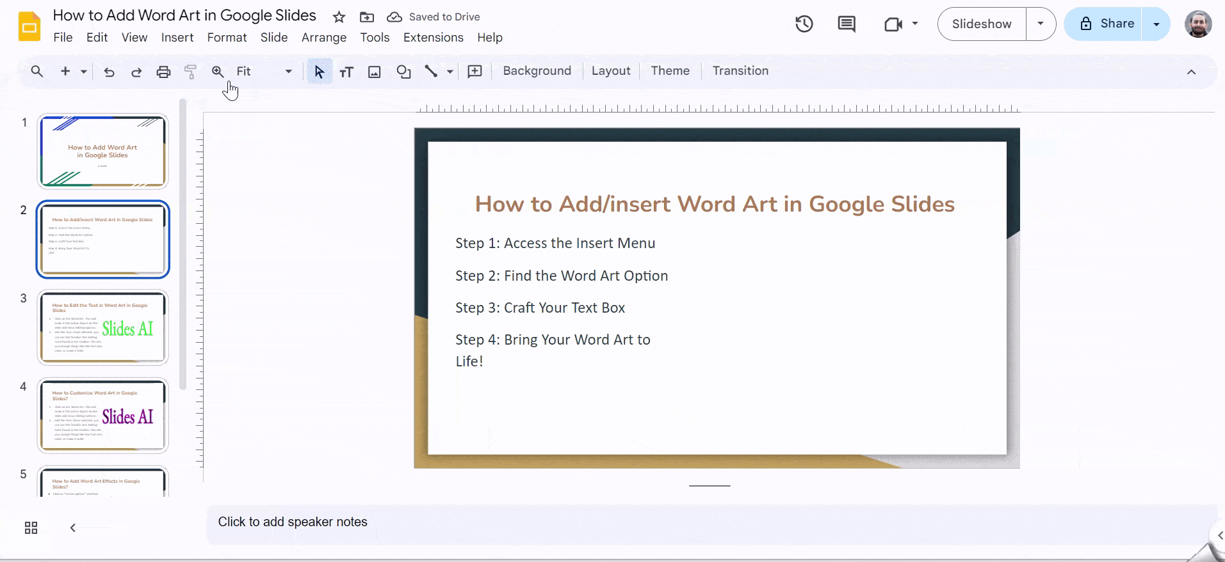
Task: Click the video call camera icon
Action: [893, 24]
